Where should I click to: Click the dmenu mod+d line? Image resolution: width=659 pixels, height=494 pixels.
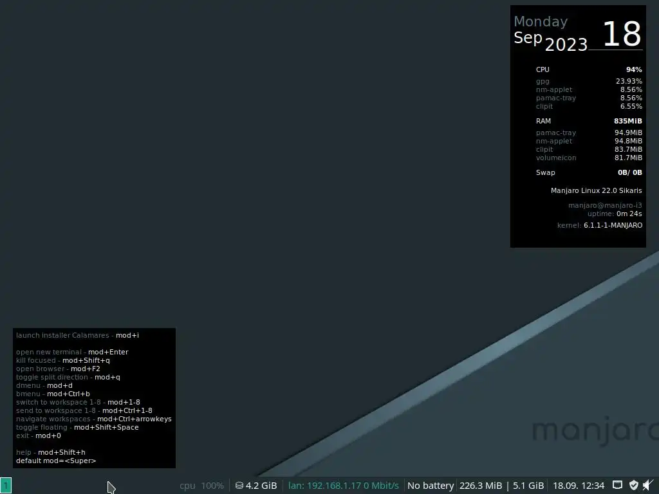coord(44,386)
